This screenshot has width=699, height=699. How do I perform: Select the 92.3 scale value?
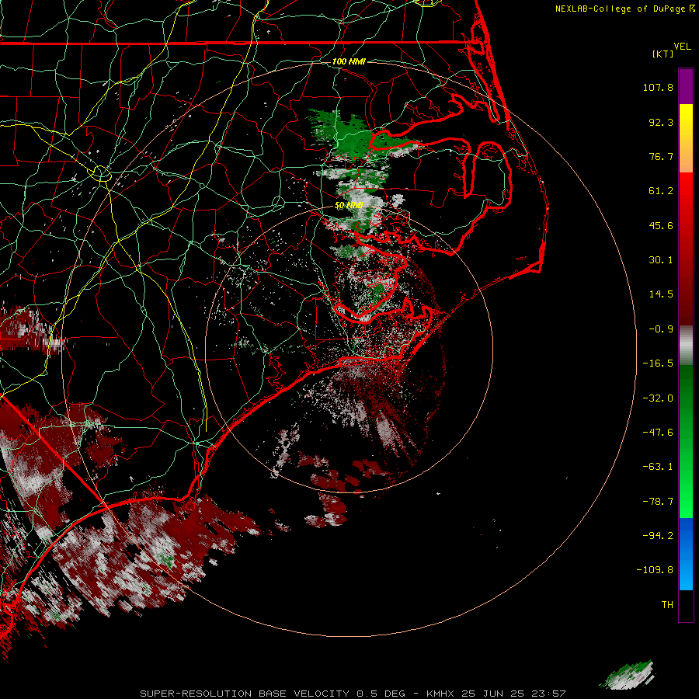(x=661, y=122)
